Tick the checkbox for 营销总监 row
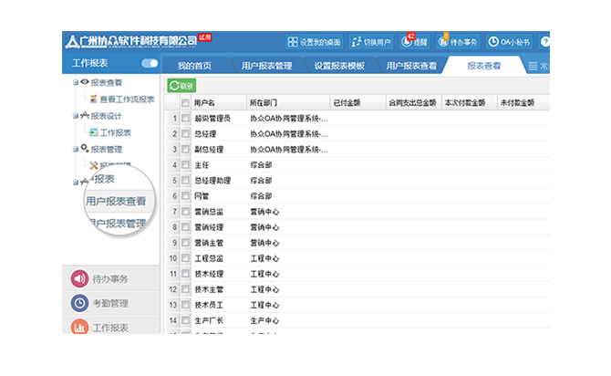This screenshot has height=376, width=611. pos(185,212)
